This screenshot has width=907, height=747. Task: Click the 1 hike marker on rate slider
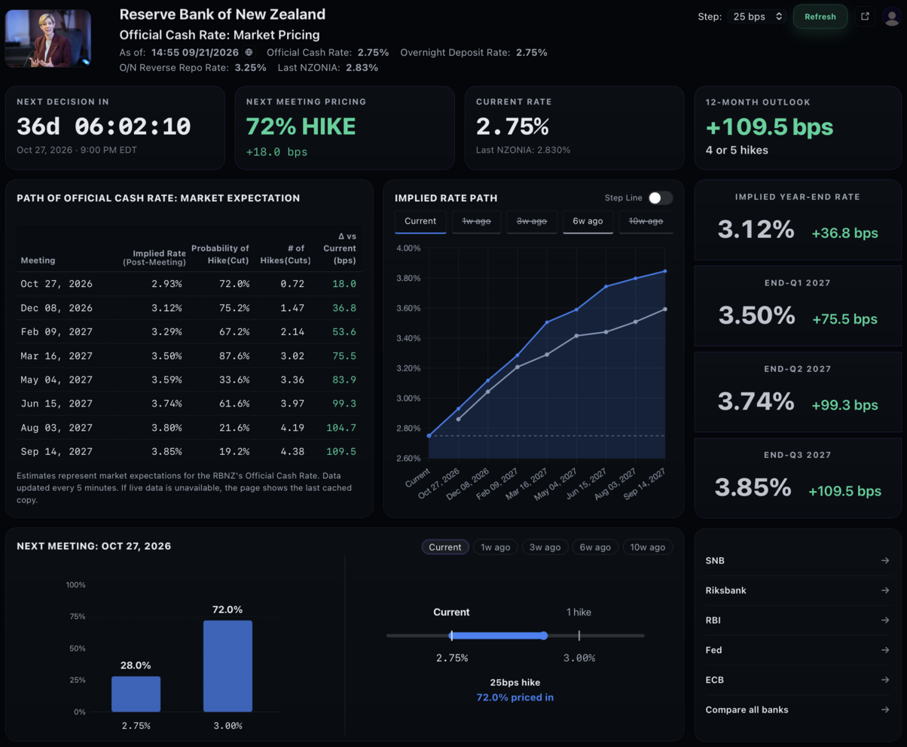pos(579,636)
